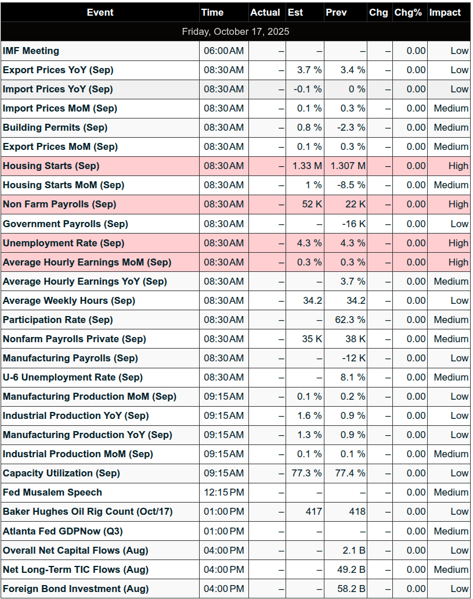Click the Prev column header
473x599 pixels.
tap(336, 12)
